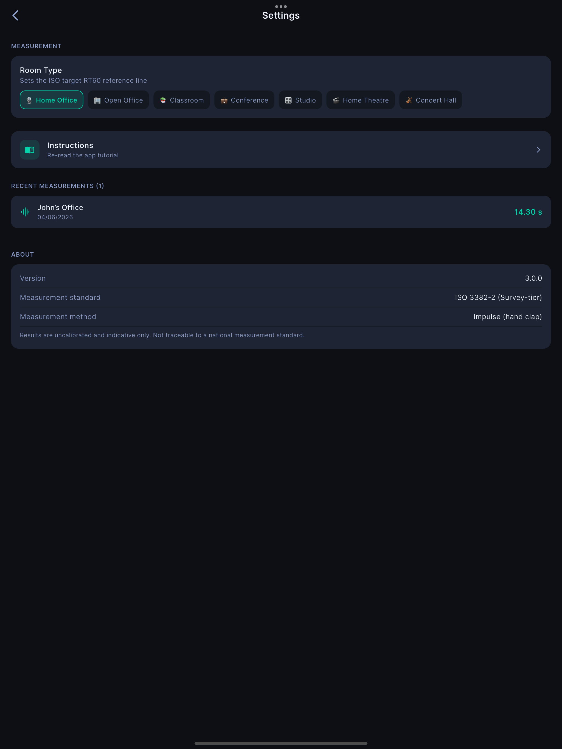
Task: Tap the three-dot multitasking indicator
Action: click(x=281, y=6)
